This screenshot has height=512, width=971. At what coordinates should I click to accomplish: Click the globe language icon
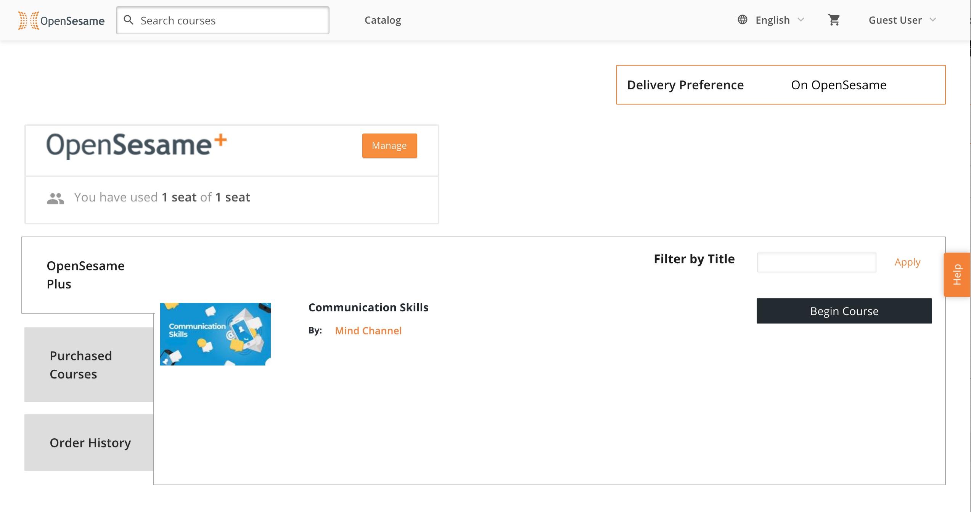point(742,20)
